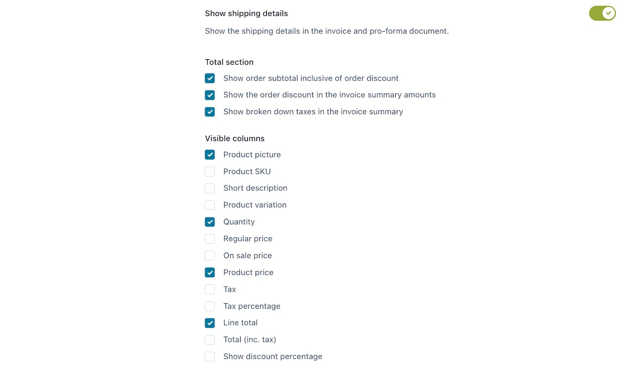Click the Line total label text

240,323
